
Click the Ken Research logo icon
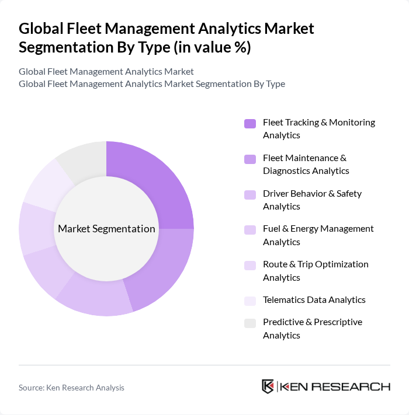point(268,386)
